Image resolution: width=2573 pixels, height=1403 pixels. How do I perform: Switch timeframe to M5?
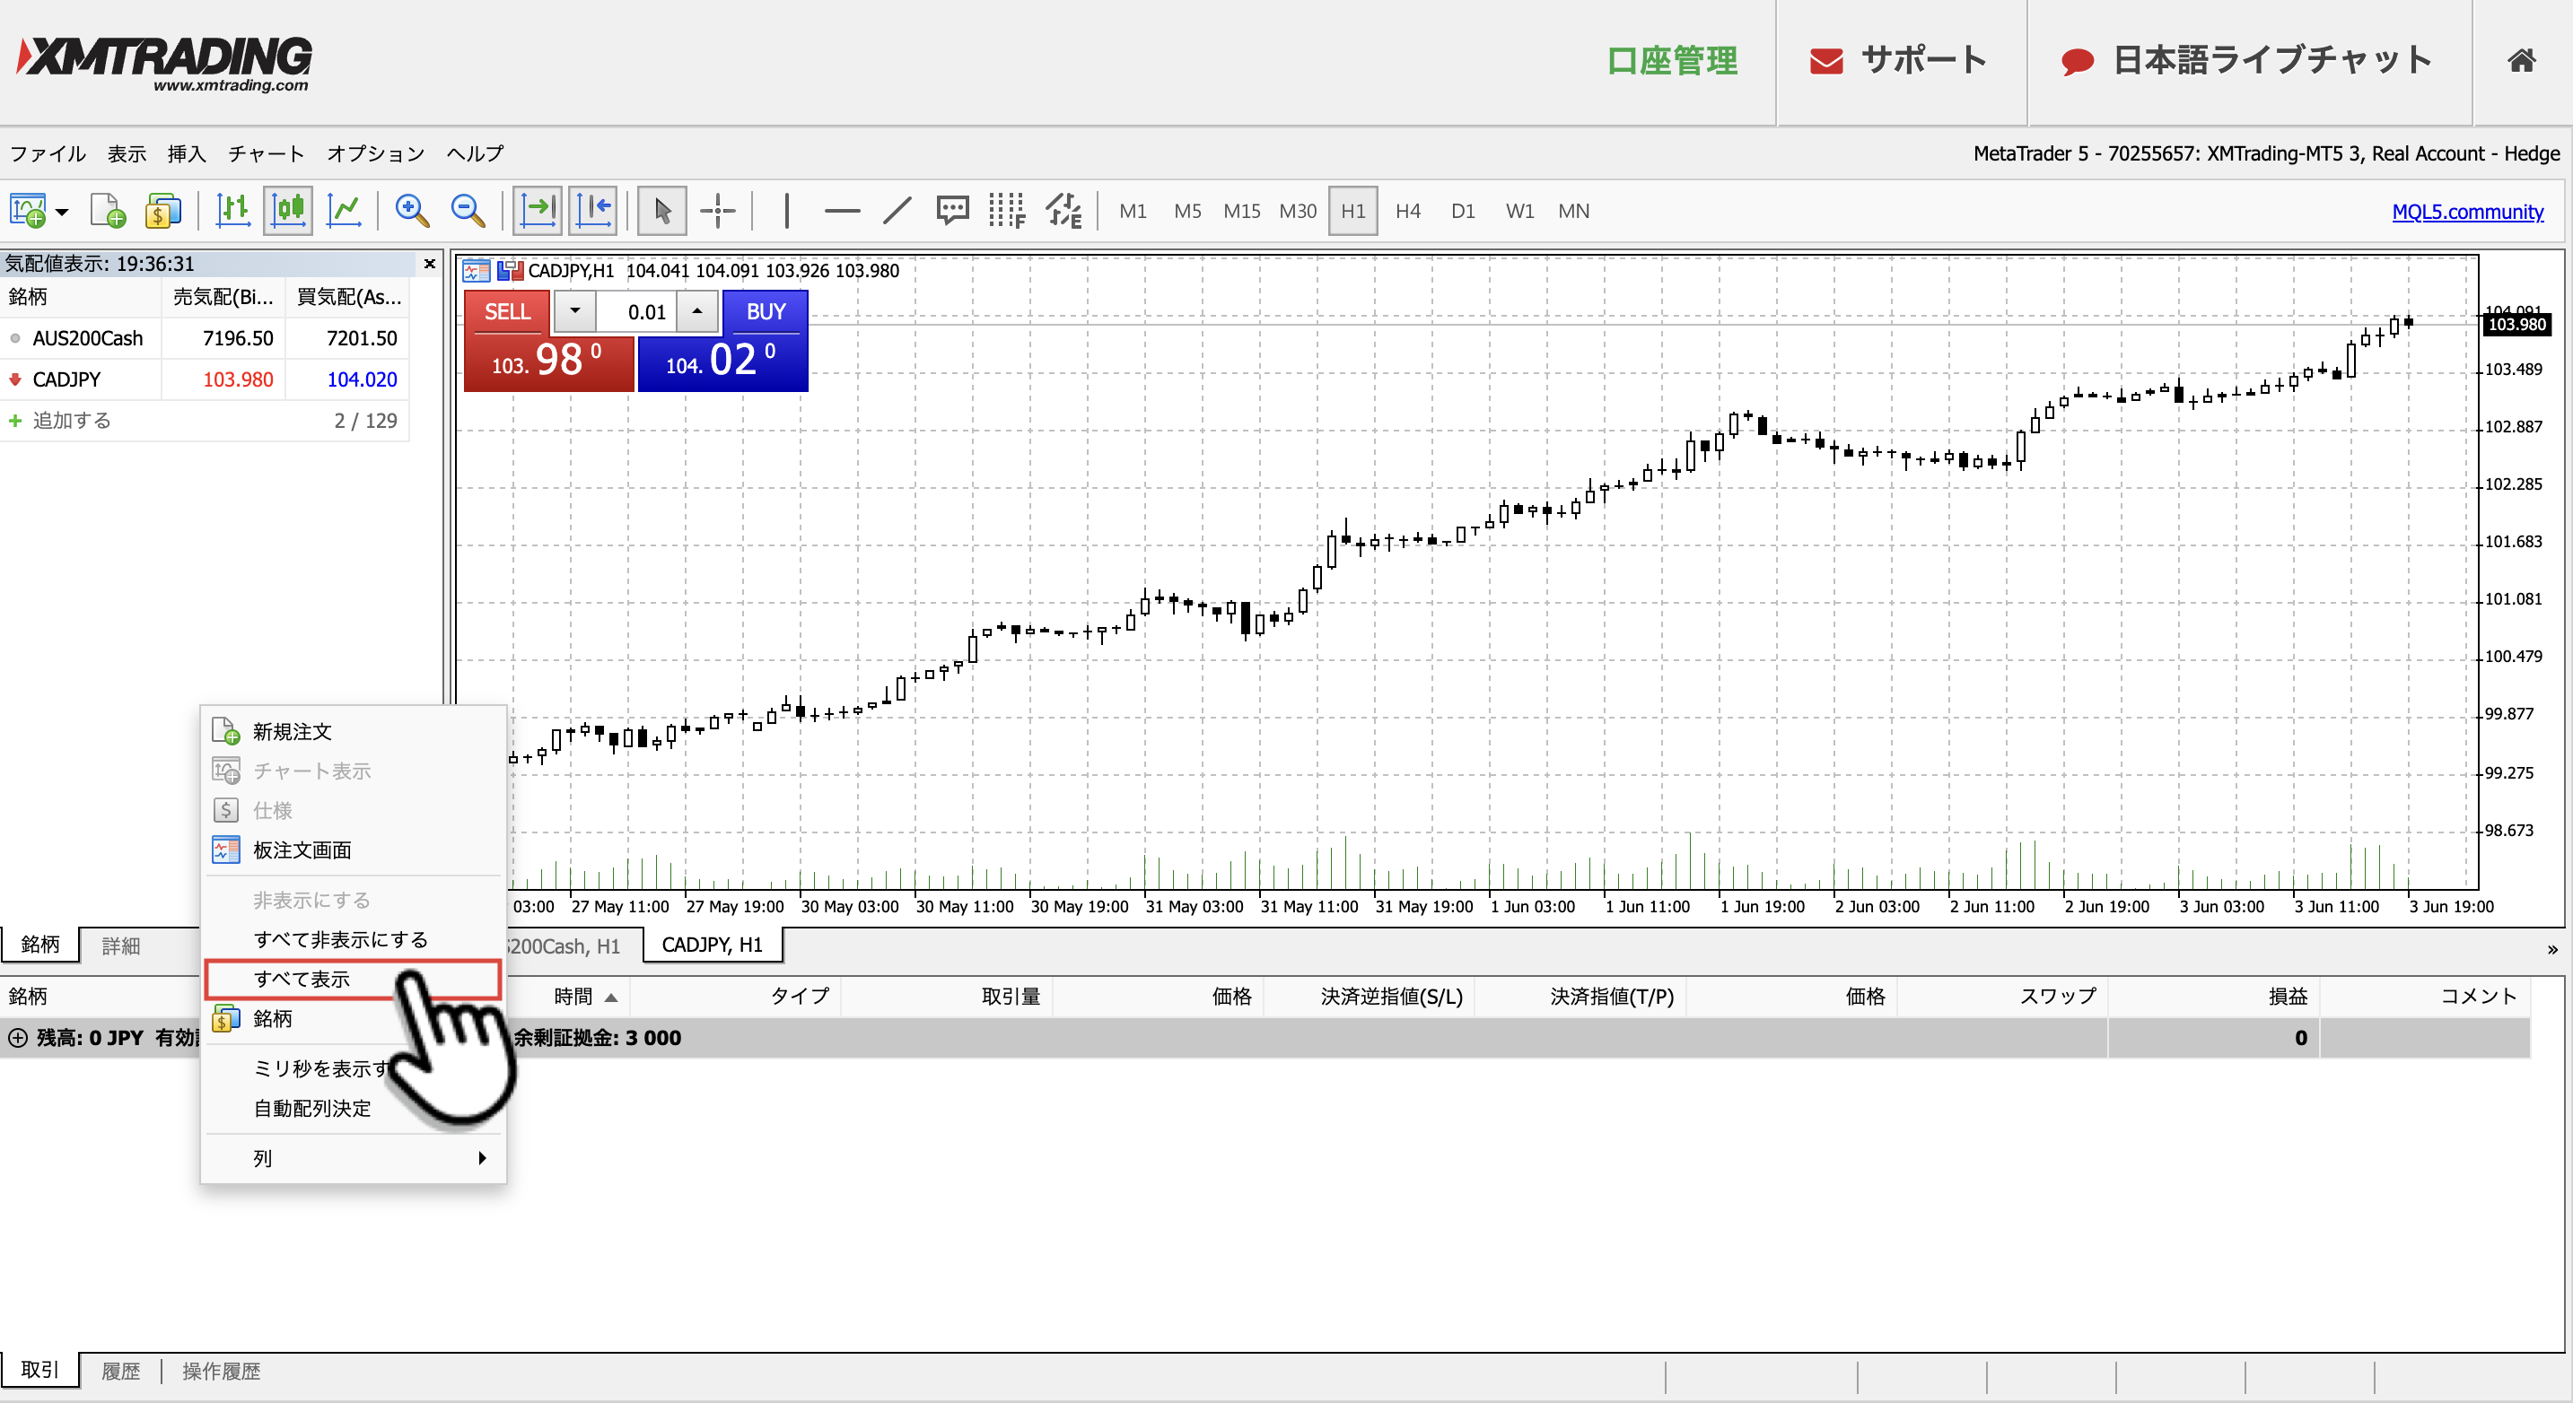click(1187, 211)
